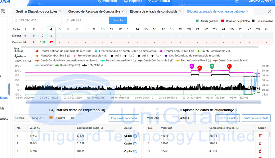This screenshot has height=158, width=275.
Task: Click the Vista previa ajustada button
Action: click(x=256, y=118)
